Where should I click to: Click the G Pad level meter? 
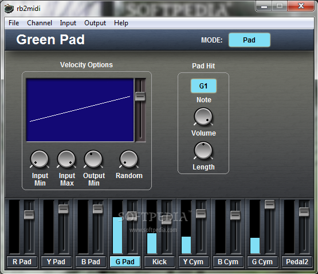117,227
